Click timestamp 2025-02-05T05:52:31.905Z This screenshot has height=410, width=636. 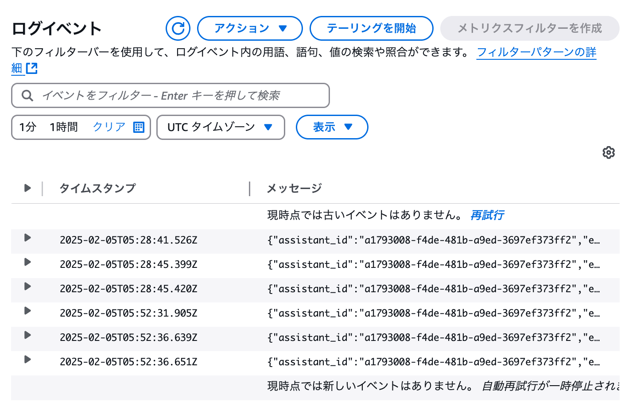[x=128, y=313]
